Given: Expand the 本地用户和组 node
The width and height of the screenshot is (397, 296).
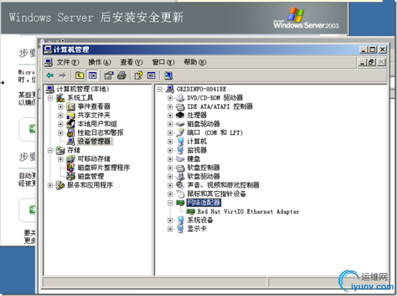Looking at the screenshot, I should (60, 124).
